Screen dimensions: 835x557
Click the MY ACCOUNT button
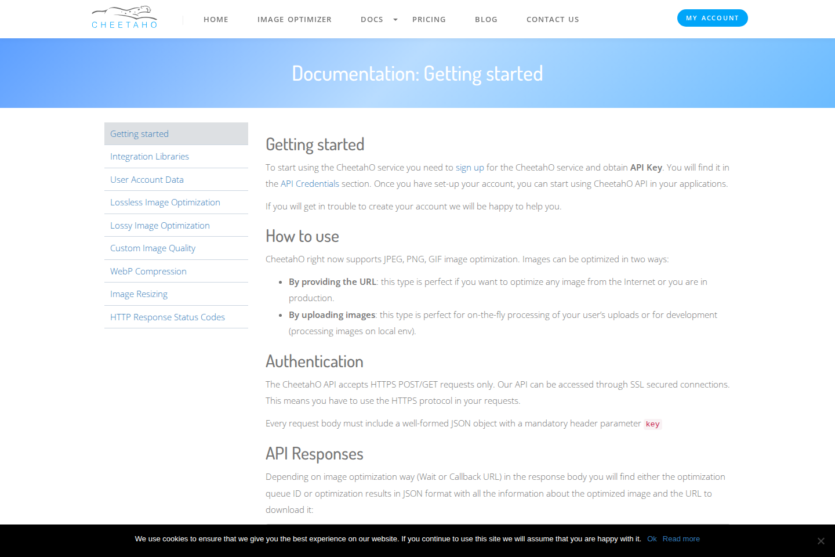[712, 18]
